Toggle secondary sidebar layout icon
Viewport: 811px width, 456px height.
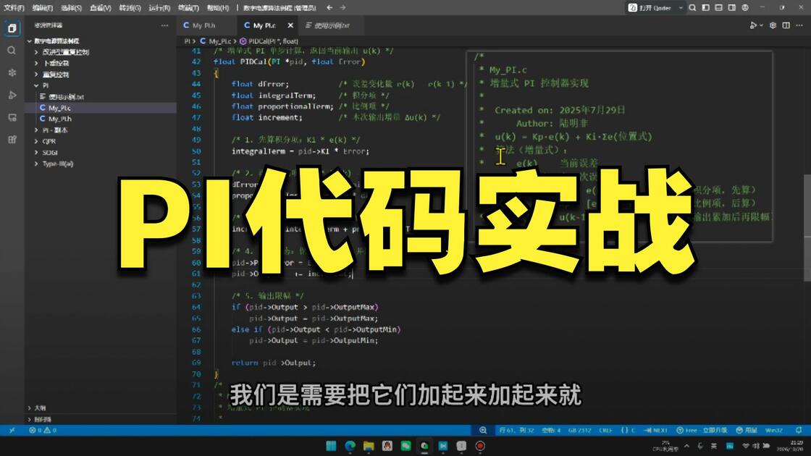(x=732, y=8)
